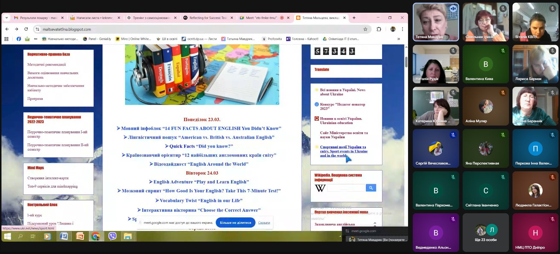This screenshot has height=254, width=560.
Task: Open the Sport events in Ukraine link
Action: click(x=344, y=151)
